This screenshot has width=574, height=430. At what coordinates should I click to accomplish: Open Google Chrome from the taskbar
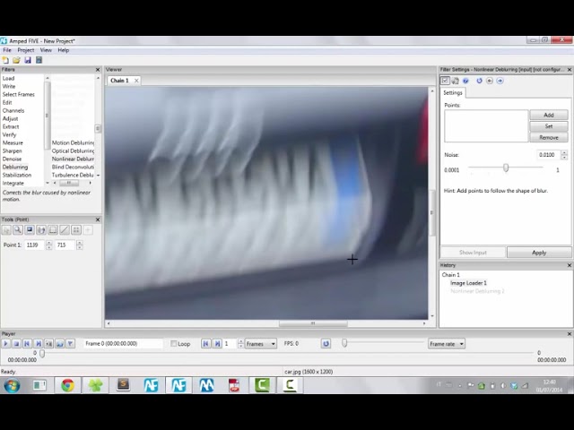(x=68, y=385)
